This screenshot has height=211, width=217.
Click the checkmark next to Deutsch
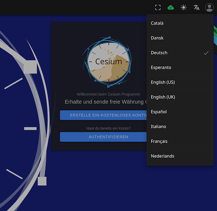[x=206, y=53]
